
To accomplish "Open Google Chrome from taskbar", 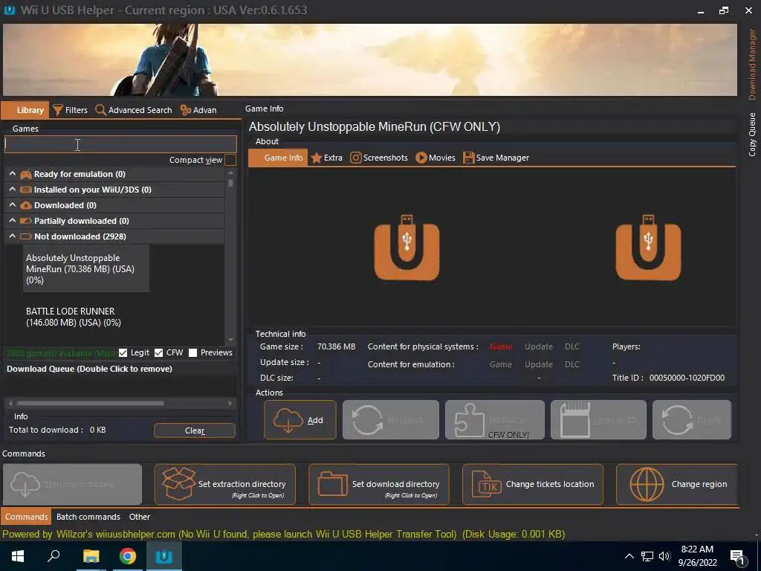I will click(x=128, y=556).
